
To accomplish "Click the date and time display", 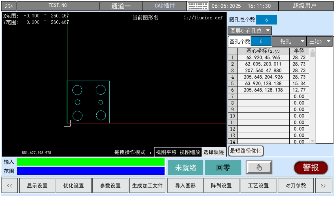I will [241, 6].
